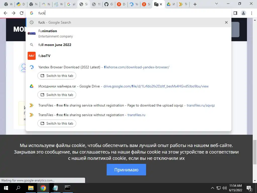
Task: Open the clock showing 11:54 AM
Action: [x=235, y=188]
